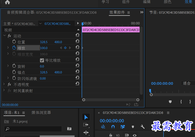This screenshot has width=195, height=137.
Task: Expand the 不透明度 effect group
Action: tap(4, 84)
